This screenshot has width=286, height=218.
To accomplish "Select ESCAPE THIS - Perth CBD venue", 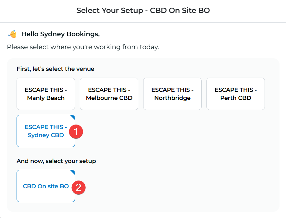I will click(236, 94).
